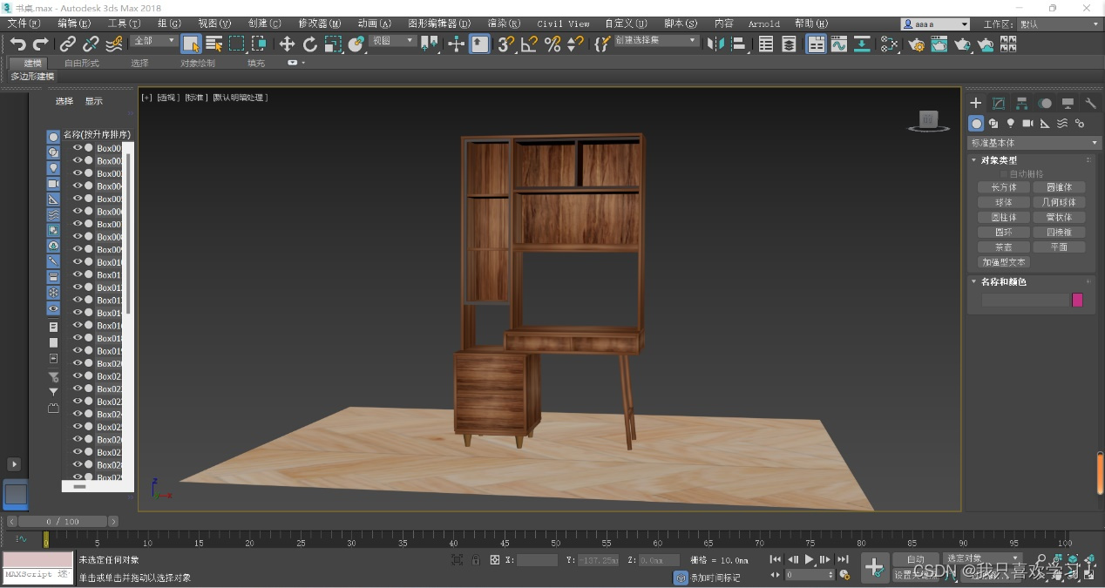The image size is (1105, 588).
Task: Open the Mirror tool
Action: 715,44
